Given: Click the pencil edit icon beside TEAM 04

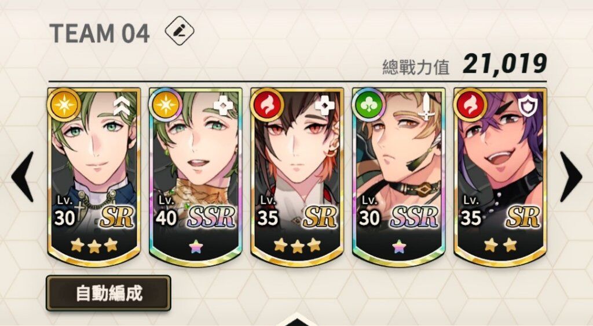Looking at the screenshot, I should click(x=180, y=31).
